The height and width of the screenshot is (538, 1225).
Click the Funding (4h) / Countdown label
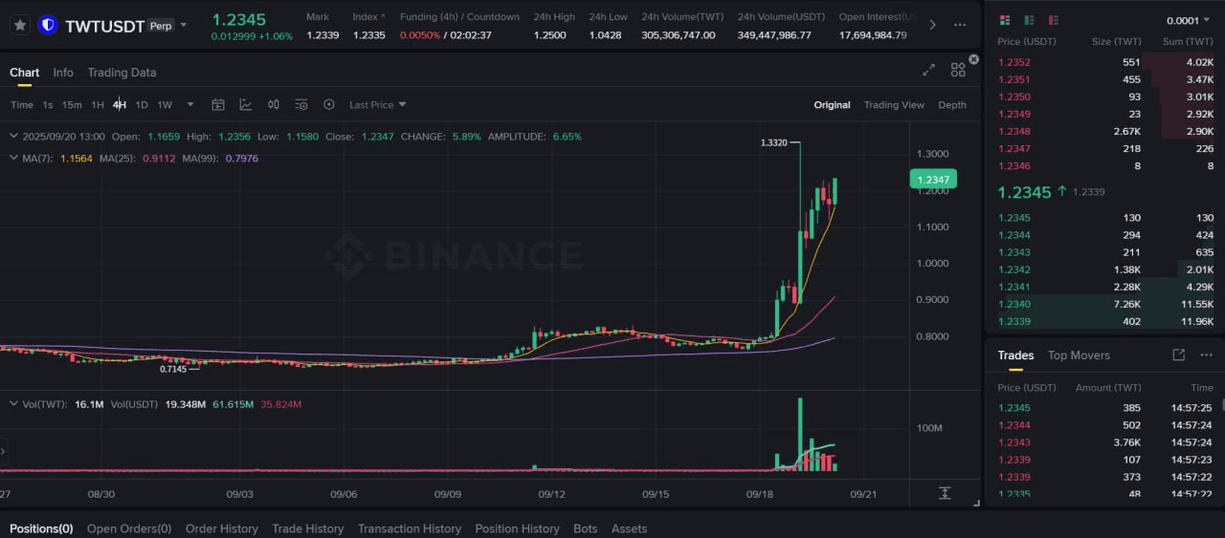459,17
